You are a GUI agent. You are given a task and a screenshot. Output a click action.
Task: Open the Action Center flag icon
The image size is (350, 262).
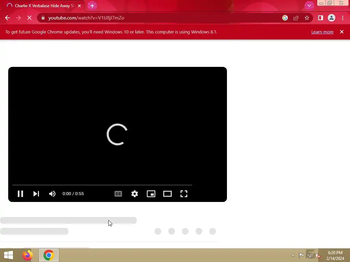point(301,255)
